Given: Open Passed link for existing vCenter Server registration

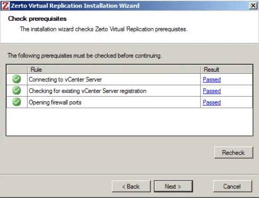Looking at the screenshot, I should pos(212,91).
